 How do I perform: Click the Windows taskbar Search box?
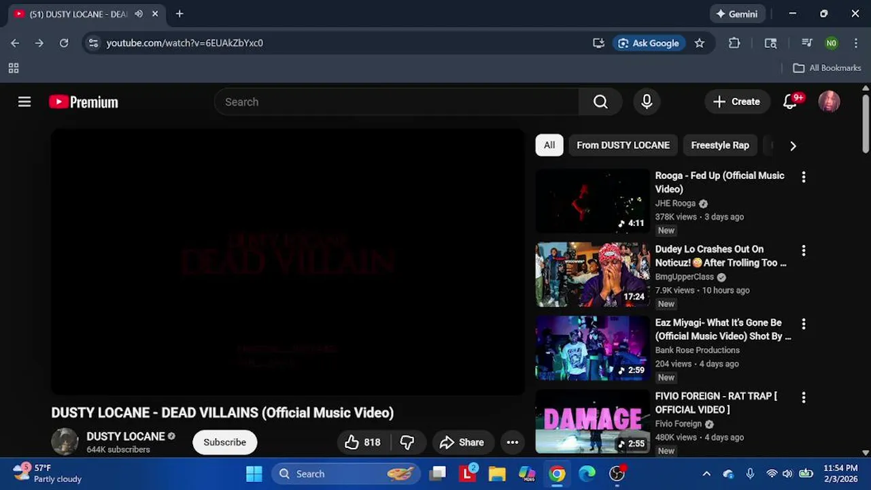(345, 474)
